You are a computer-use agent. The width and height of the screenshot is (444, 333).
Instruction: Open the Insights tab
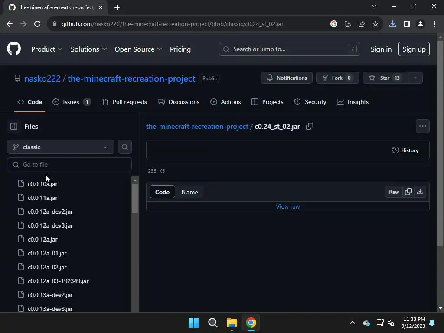click(x=353, y=102)
